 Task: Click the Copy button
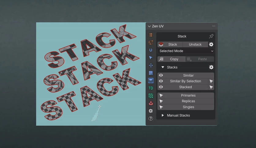click(171, 59)
